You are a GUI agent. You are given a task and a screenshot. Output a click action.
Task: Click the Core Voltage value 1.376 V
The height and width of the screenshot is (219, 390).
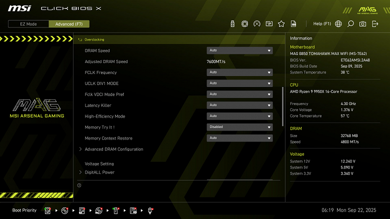point(347,109)
